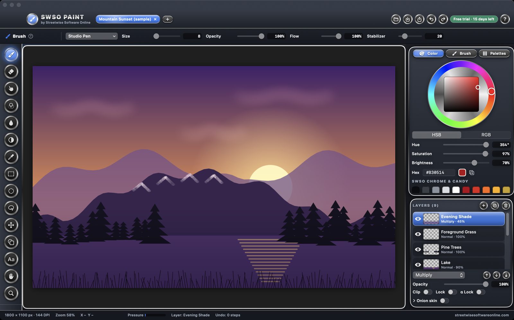This screenshot has width=514, height=320.
Task: Click the Undo arrow in header
Action: click(x=431, y=19)
